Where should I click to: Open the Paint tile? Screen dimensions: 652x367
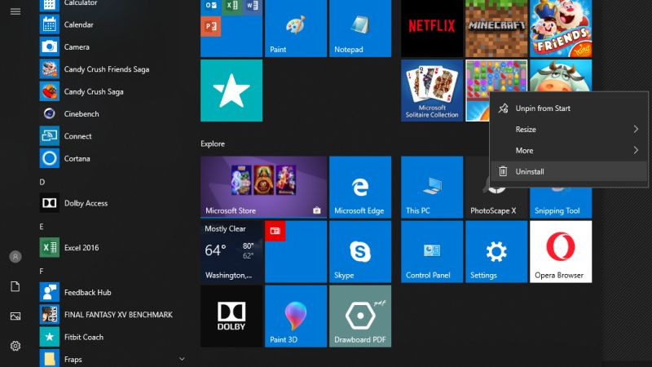pos(296,29)
